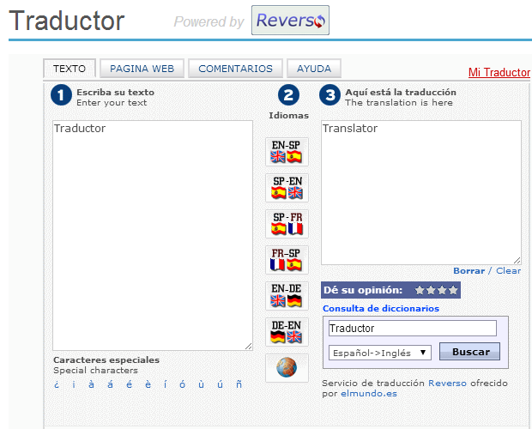Click the 'Aquí está la traducción' heading
This screenshot has width=532, height=429.
tap(401, 93)
